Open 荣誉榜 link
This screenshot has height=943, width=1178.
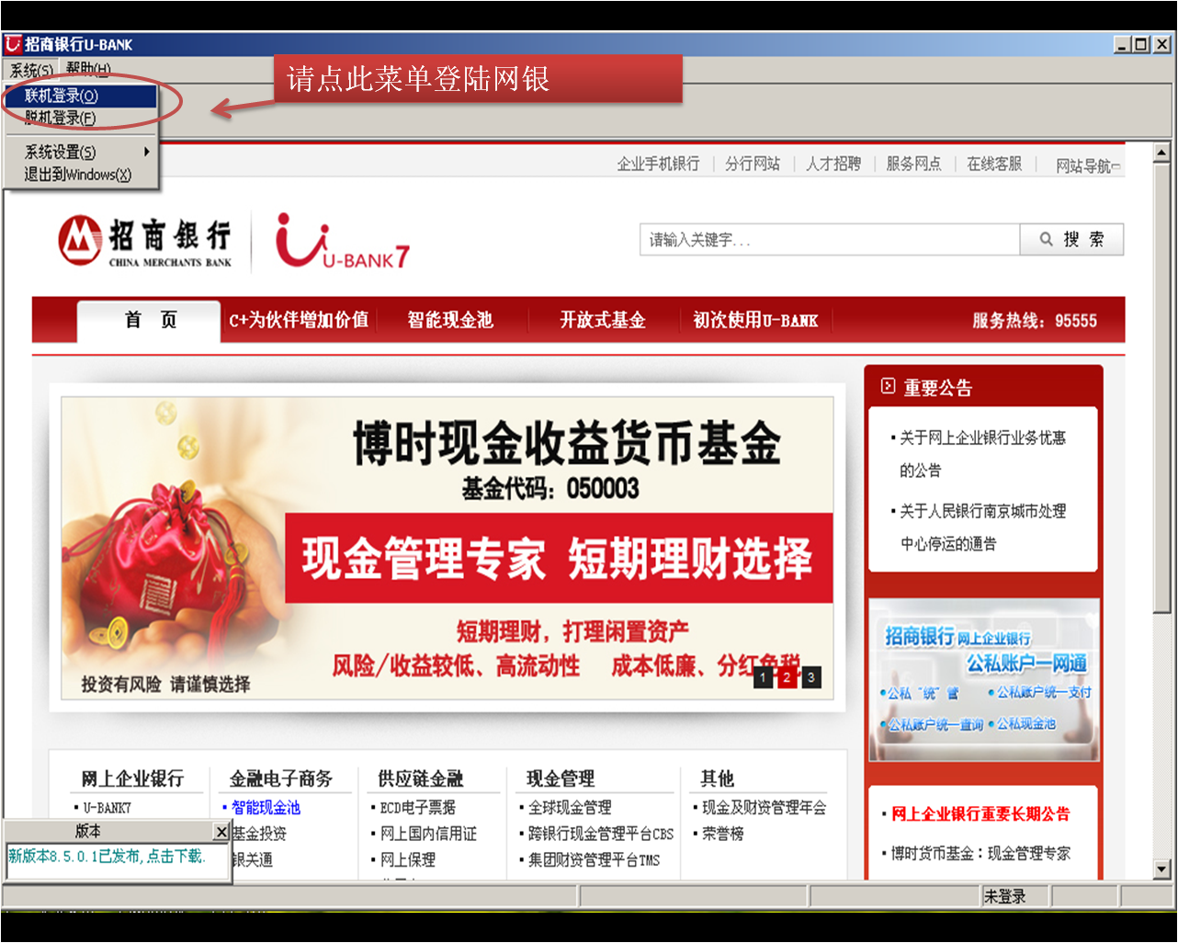click(723, 834)
